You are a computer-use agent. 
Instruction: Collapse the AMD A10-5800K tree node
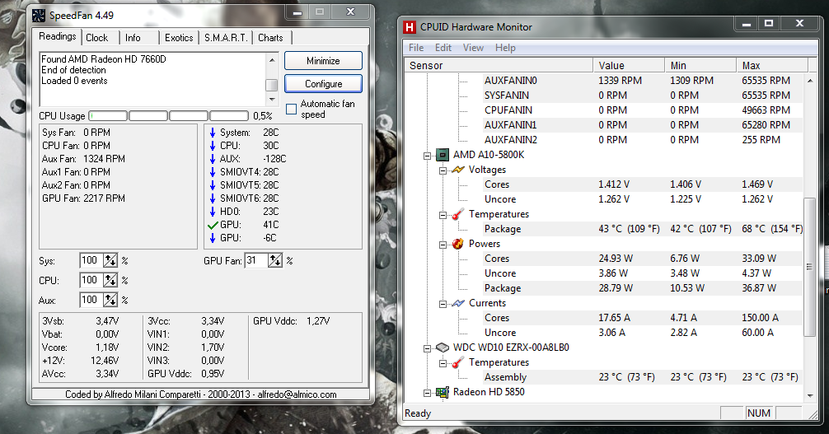(427, 156)
